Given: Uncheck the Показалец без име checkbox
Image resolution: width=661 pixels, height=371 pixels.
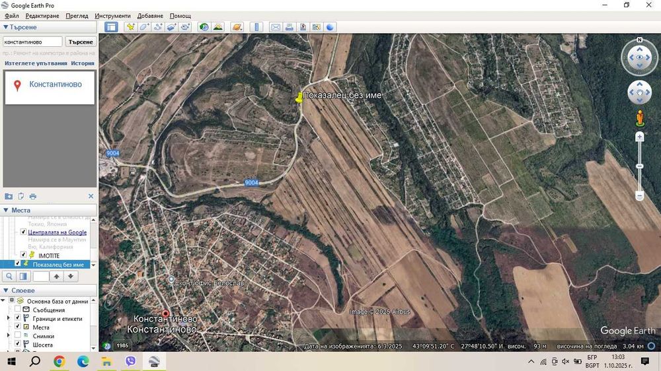Looking at the screenshot, I should pos(17,263).
